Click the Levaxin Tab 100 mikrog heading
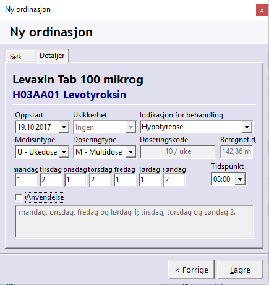This screenshot has width=269, height=285. coord(78,80)
